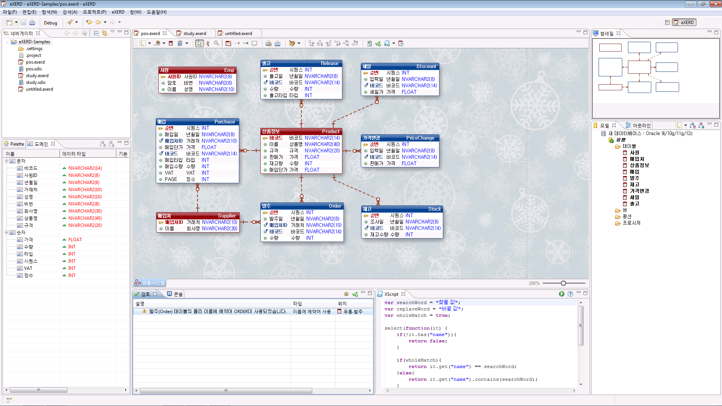This screenshot has height=406, width=722.
Task: Select the magnifier zoom tool
Action: (216, 44)
